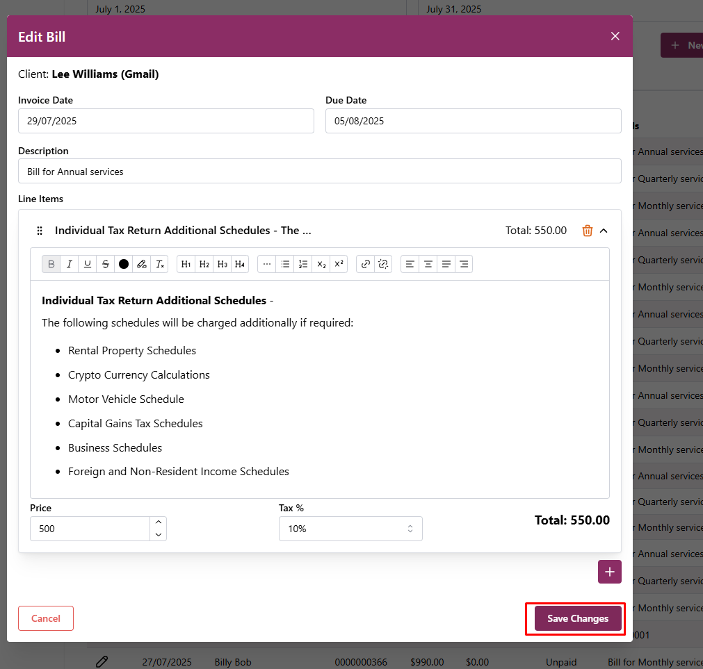Apply Heading 1 style

click(x=186, y=264)
